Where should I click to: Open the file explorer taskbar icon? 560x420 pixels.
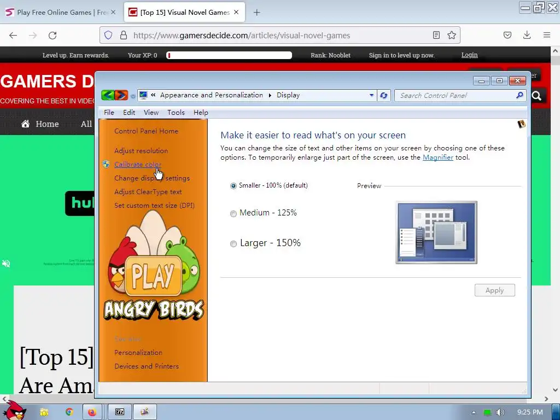point(44,412)
